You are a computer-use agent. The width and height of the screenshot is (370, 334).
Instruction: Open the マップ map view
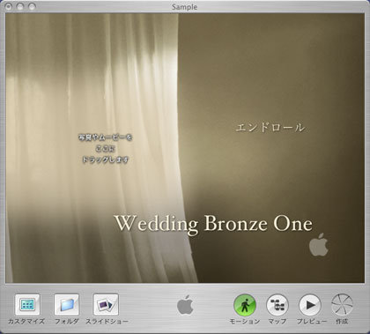pos(277,305)
